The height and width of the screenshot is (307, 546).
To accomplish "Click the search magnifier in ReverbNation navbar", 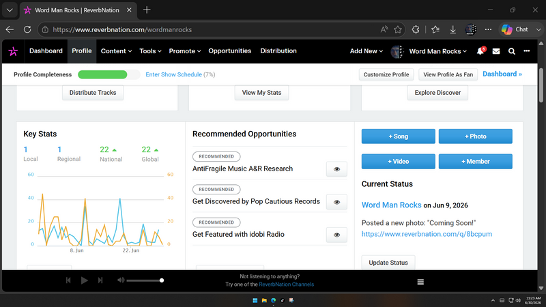I will pos(511,51).
